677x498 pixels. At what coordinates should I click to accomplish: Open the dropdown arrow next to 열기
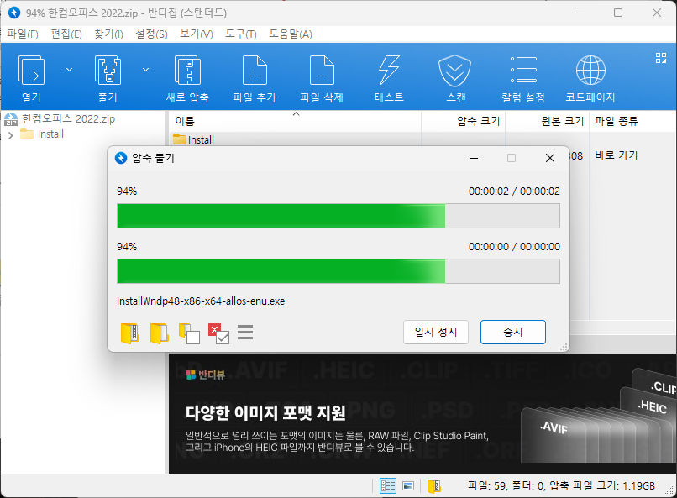(x=69, y=70)
